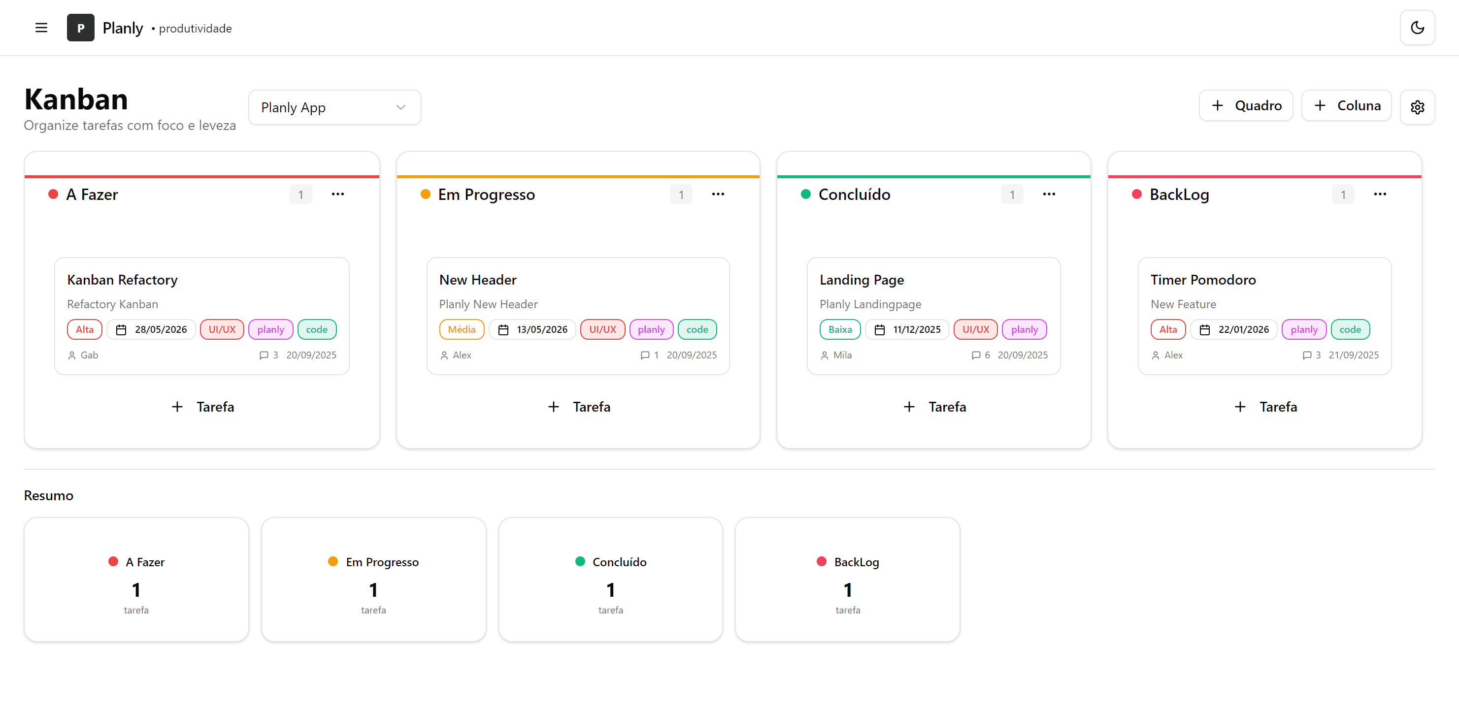Screen dimensions: 1459x709
Task: Open BackLog column options menu
Action: click(x=1379, y=194)
